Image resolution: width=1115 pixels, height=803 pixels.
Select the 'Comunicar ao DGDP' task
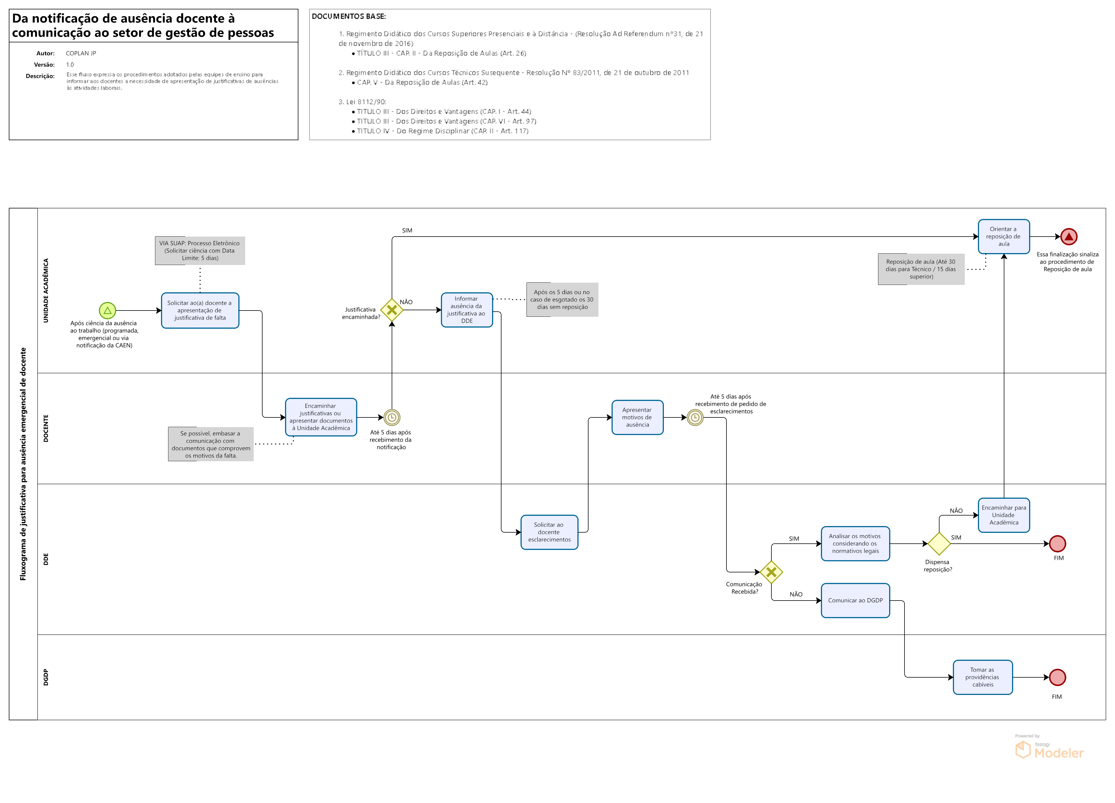855,601
